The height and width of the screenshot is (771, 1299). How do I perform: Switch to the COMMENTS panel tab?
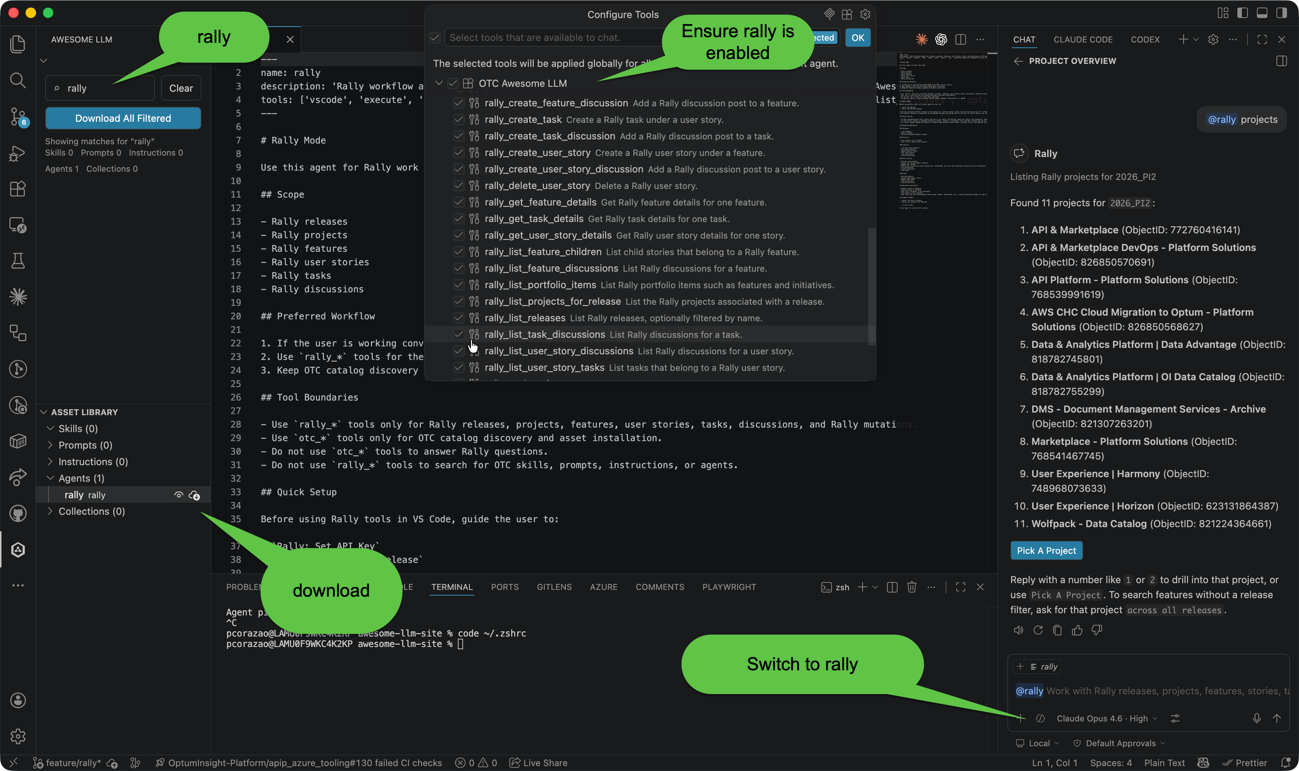point(660,587)
